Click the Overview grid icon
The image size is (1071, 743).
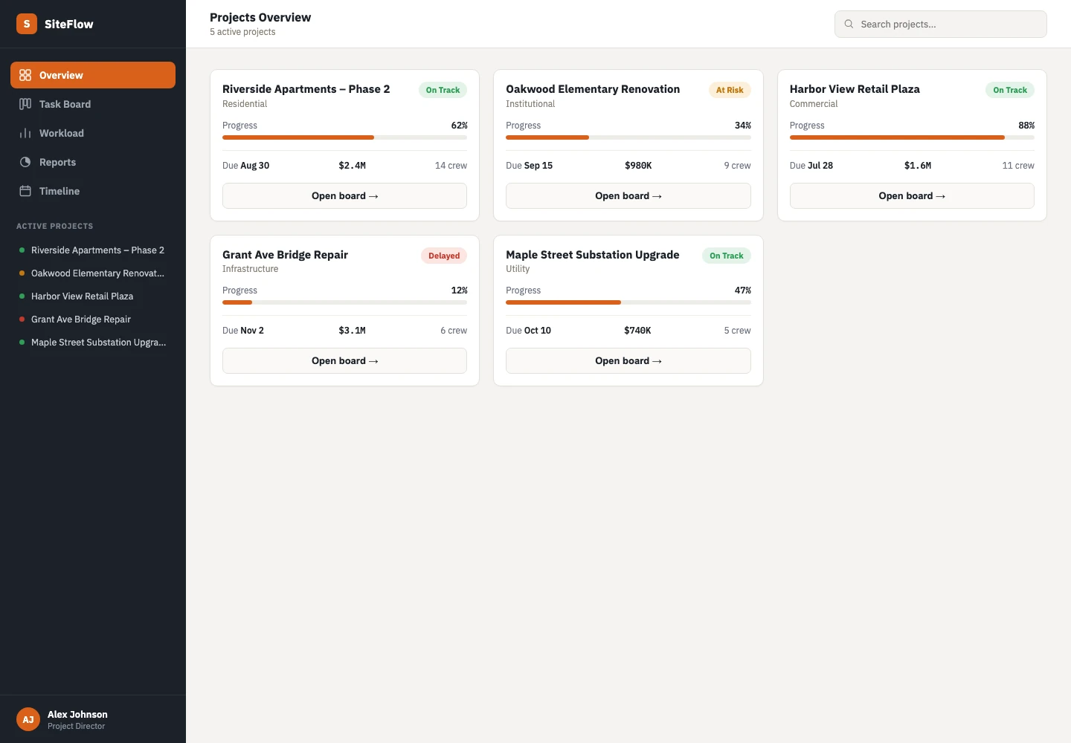click(25, 75)
